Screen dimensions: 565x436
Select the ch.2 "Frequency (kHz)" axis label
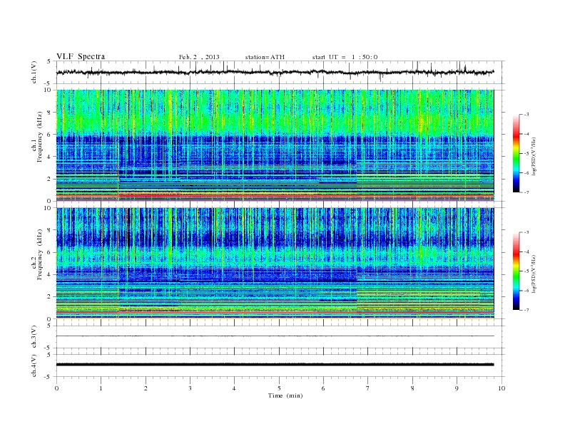pyautogui.click(x=40, y=255)
